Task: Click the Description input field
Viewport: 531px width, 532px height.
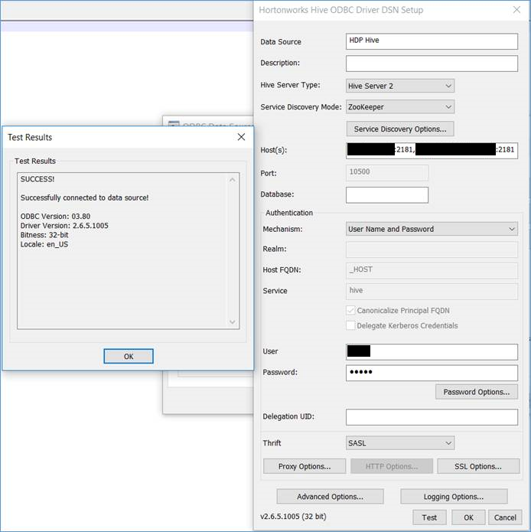Action: [432, 64]
